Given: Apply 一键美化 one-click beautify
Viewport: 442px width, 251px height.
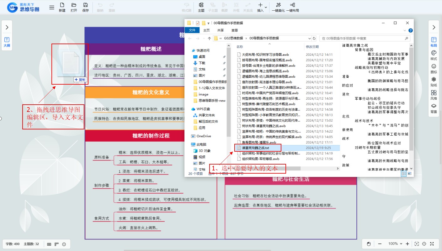Looking at the screenshot, I should [278, 7].
